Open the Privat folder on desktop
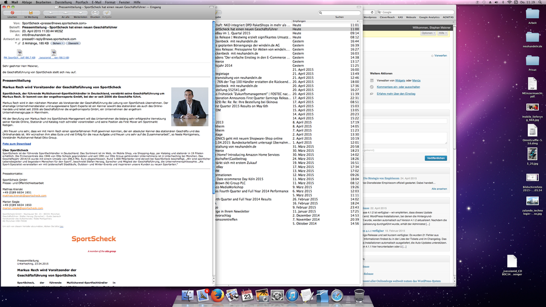The height and width of the screenshot is (307, 546). (x=532, y=61)
